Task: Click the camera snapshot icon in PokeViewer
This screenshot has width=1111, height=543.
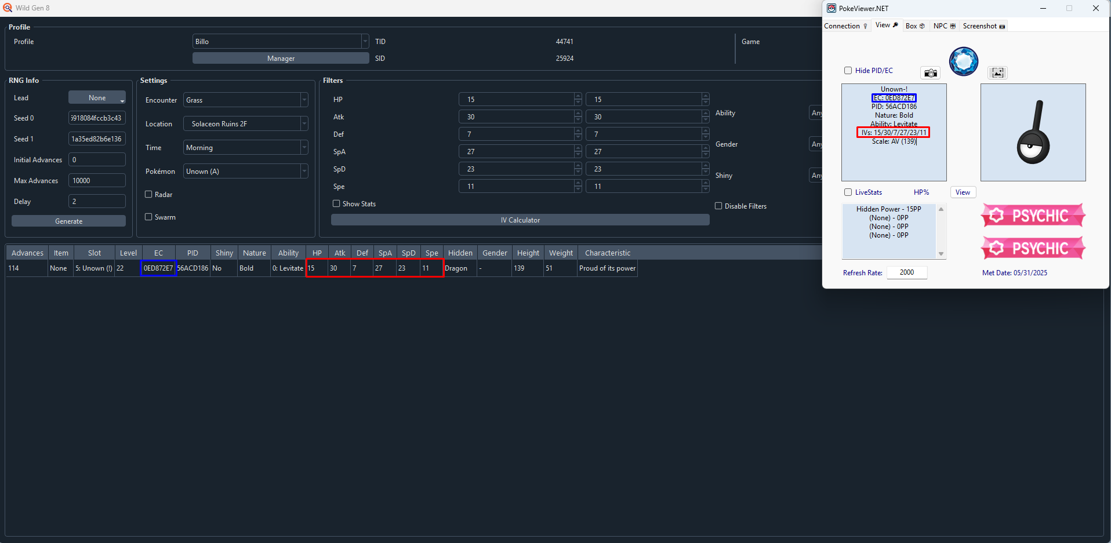Action: [x=930, y=73]
